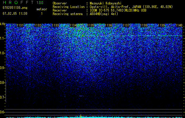
Task: Click the 0.6 frequency axis label
Action: pyautogui.click(x=2, y=112)
